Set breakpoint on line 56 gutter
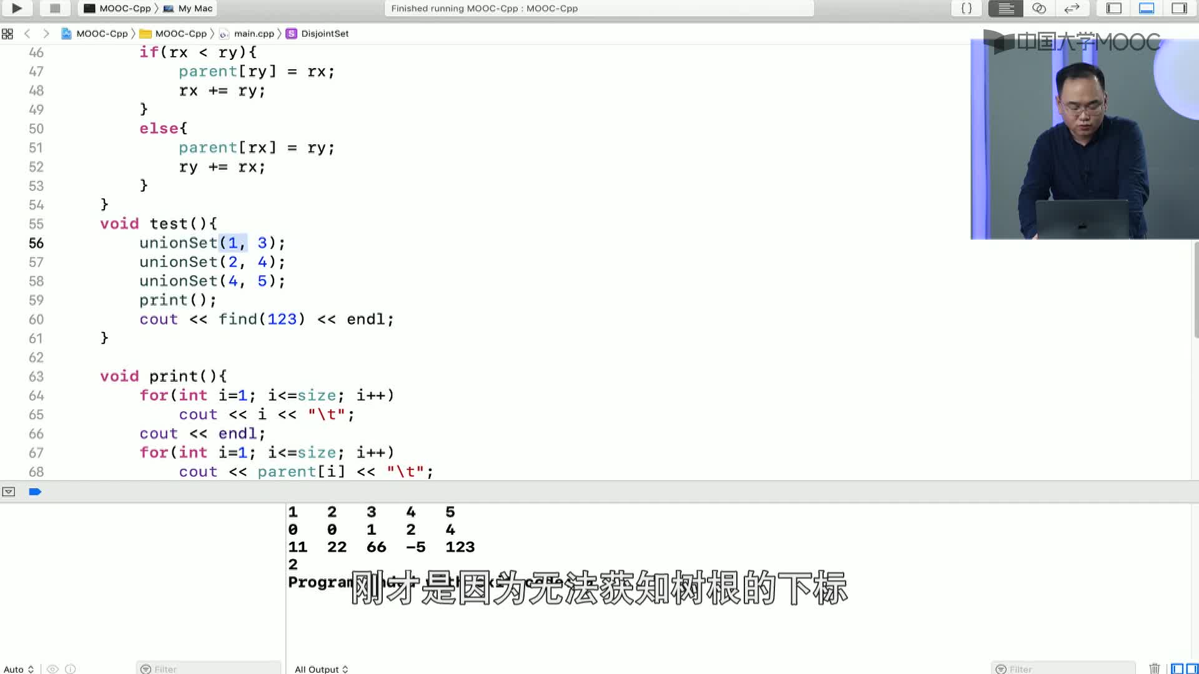This screenshot has width=1199, height=674. tap(36, 243)
